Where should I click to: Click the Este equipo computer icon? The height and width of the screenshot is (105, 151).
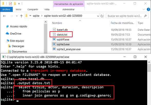pyautogui.click(x=7, y=41)
